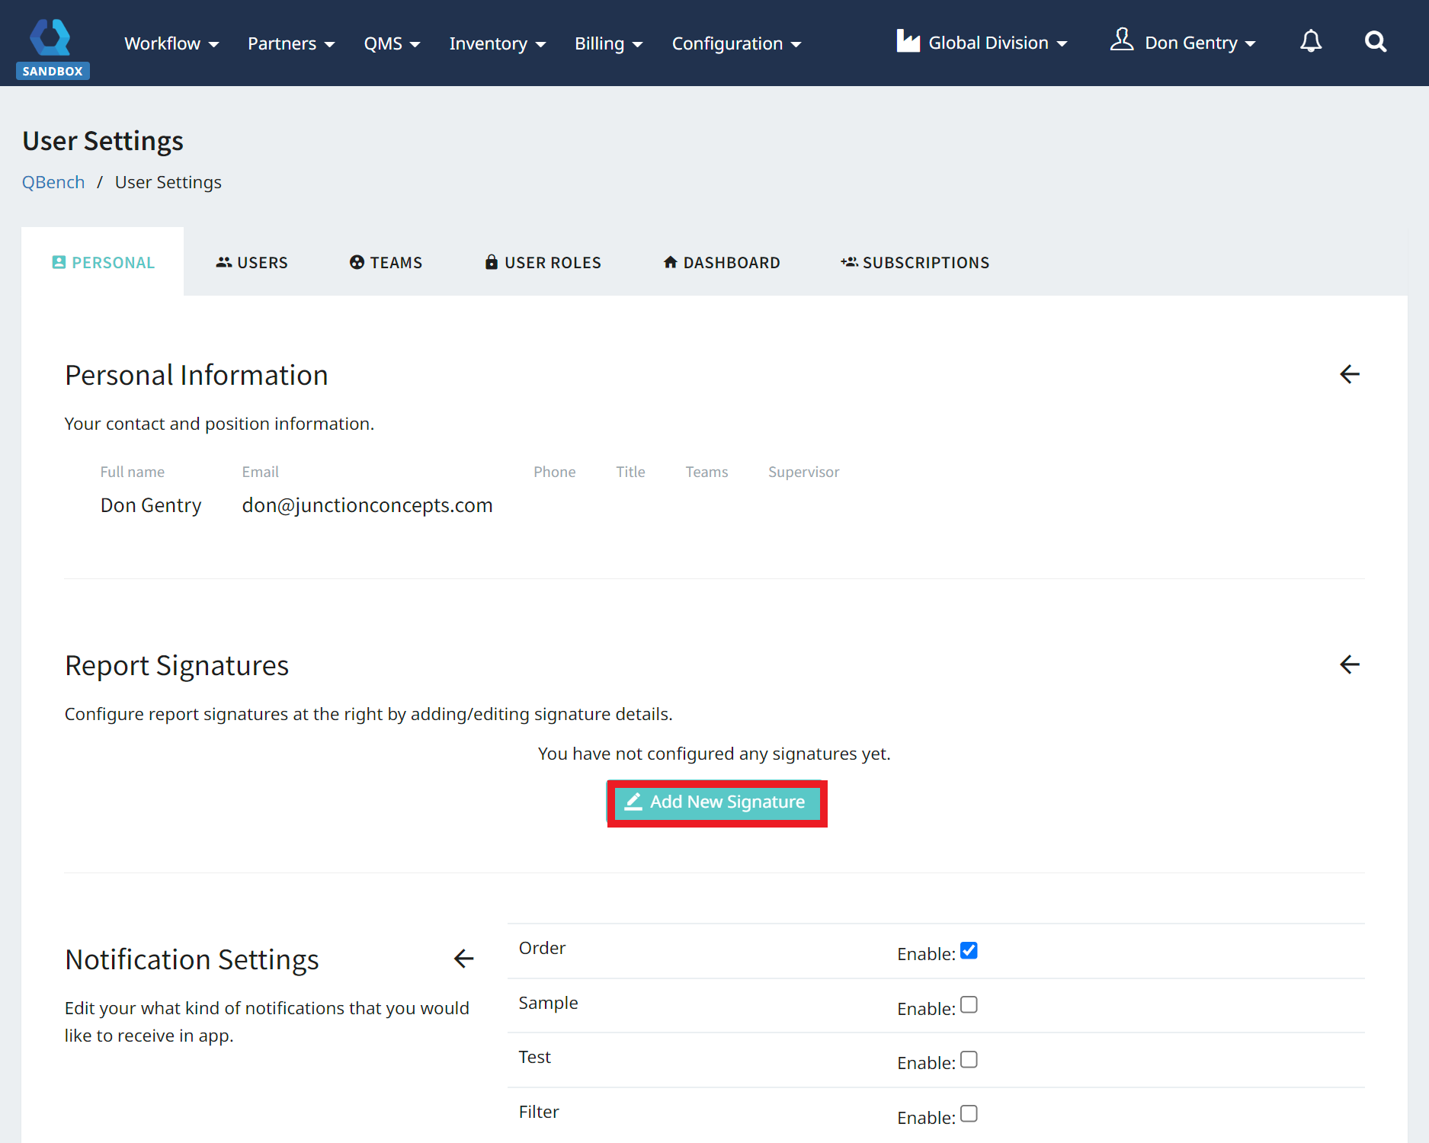Expand the QMS menu
Viewport: 1429px width, 1143px height.
click(x=392, y=43)
